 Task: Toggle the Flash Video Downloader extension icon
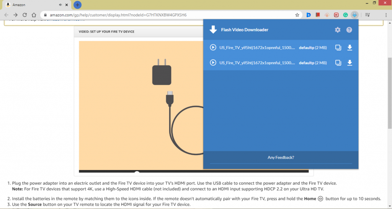[354, 15]
